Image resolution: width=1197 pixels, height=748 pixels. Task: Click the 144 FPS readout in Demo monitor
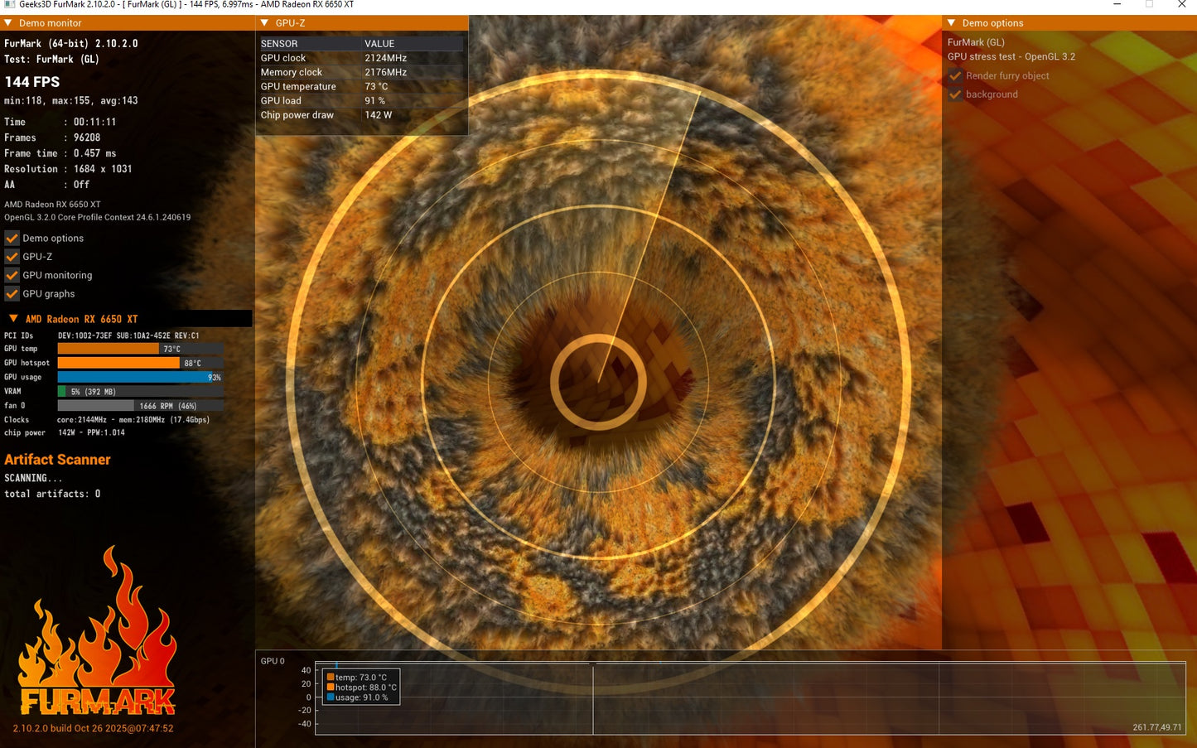[32, 82]
